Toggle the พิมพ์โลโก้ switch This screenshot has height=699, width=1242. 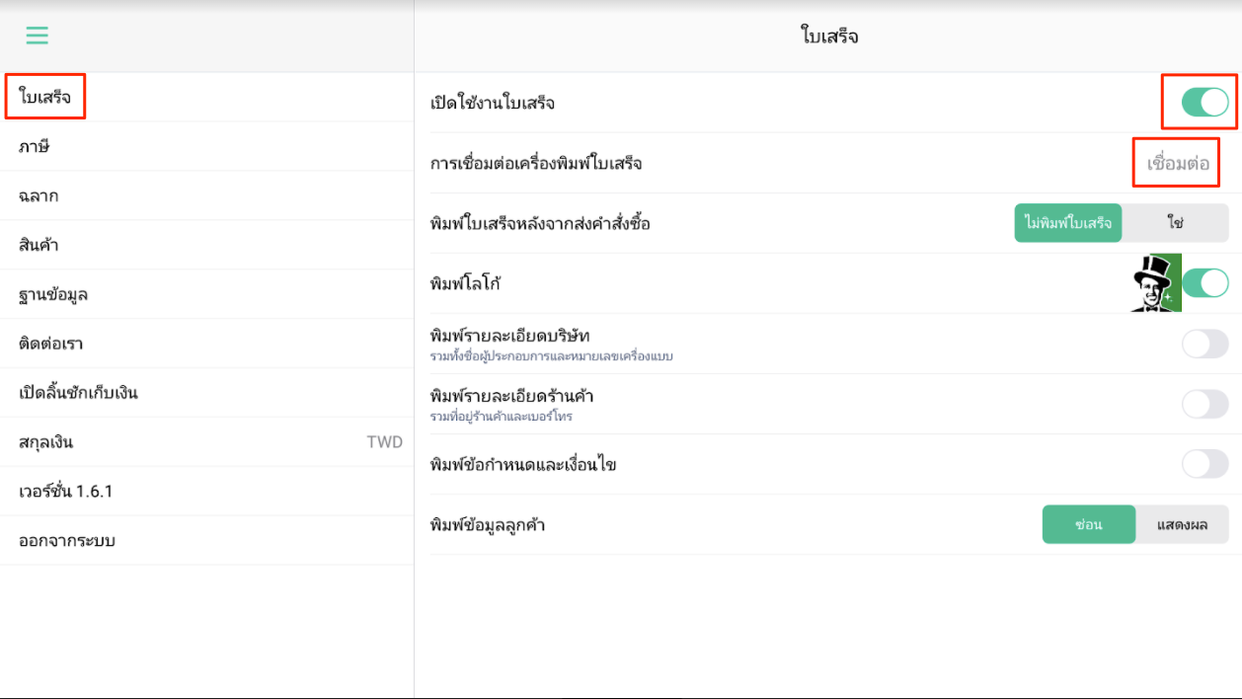point(1205,283)
